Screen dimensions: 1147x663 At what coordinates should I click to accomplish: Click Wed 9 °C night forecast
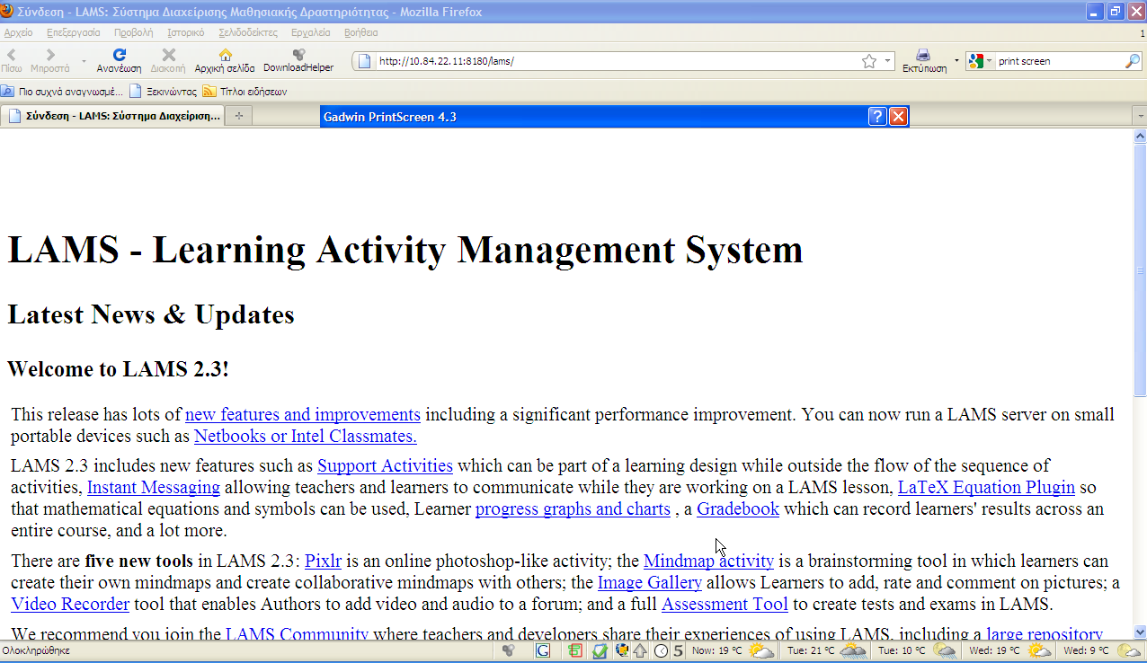pyautogui.click(x=1104, y=650)
